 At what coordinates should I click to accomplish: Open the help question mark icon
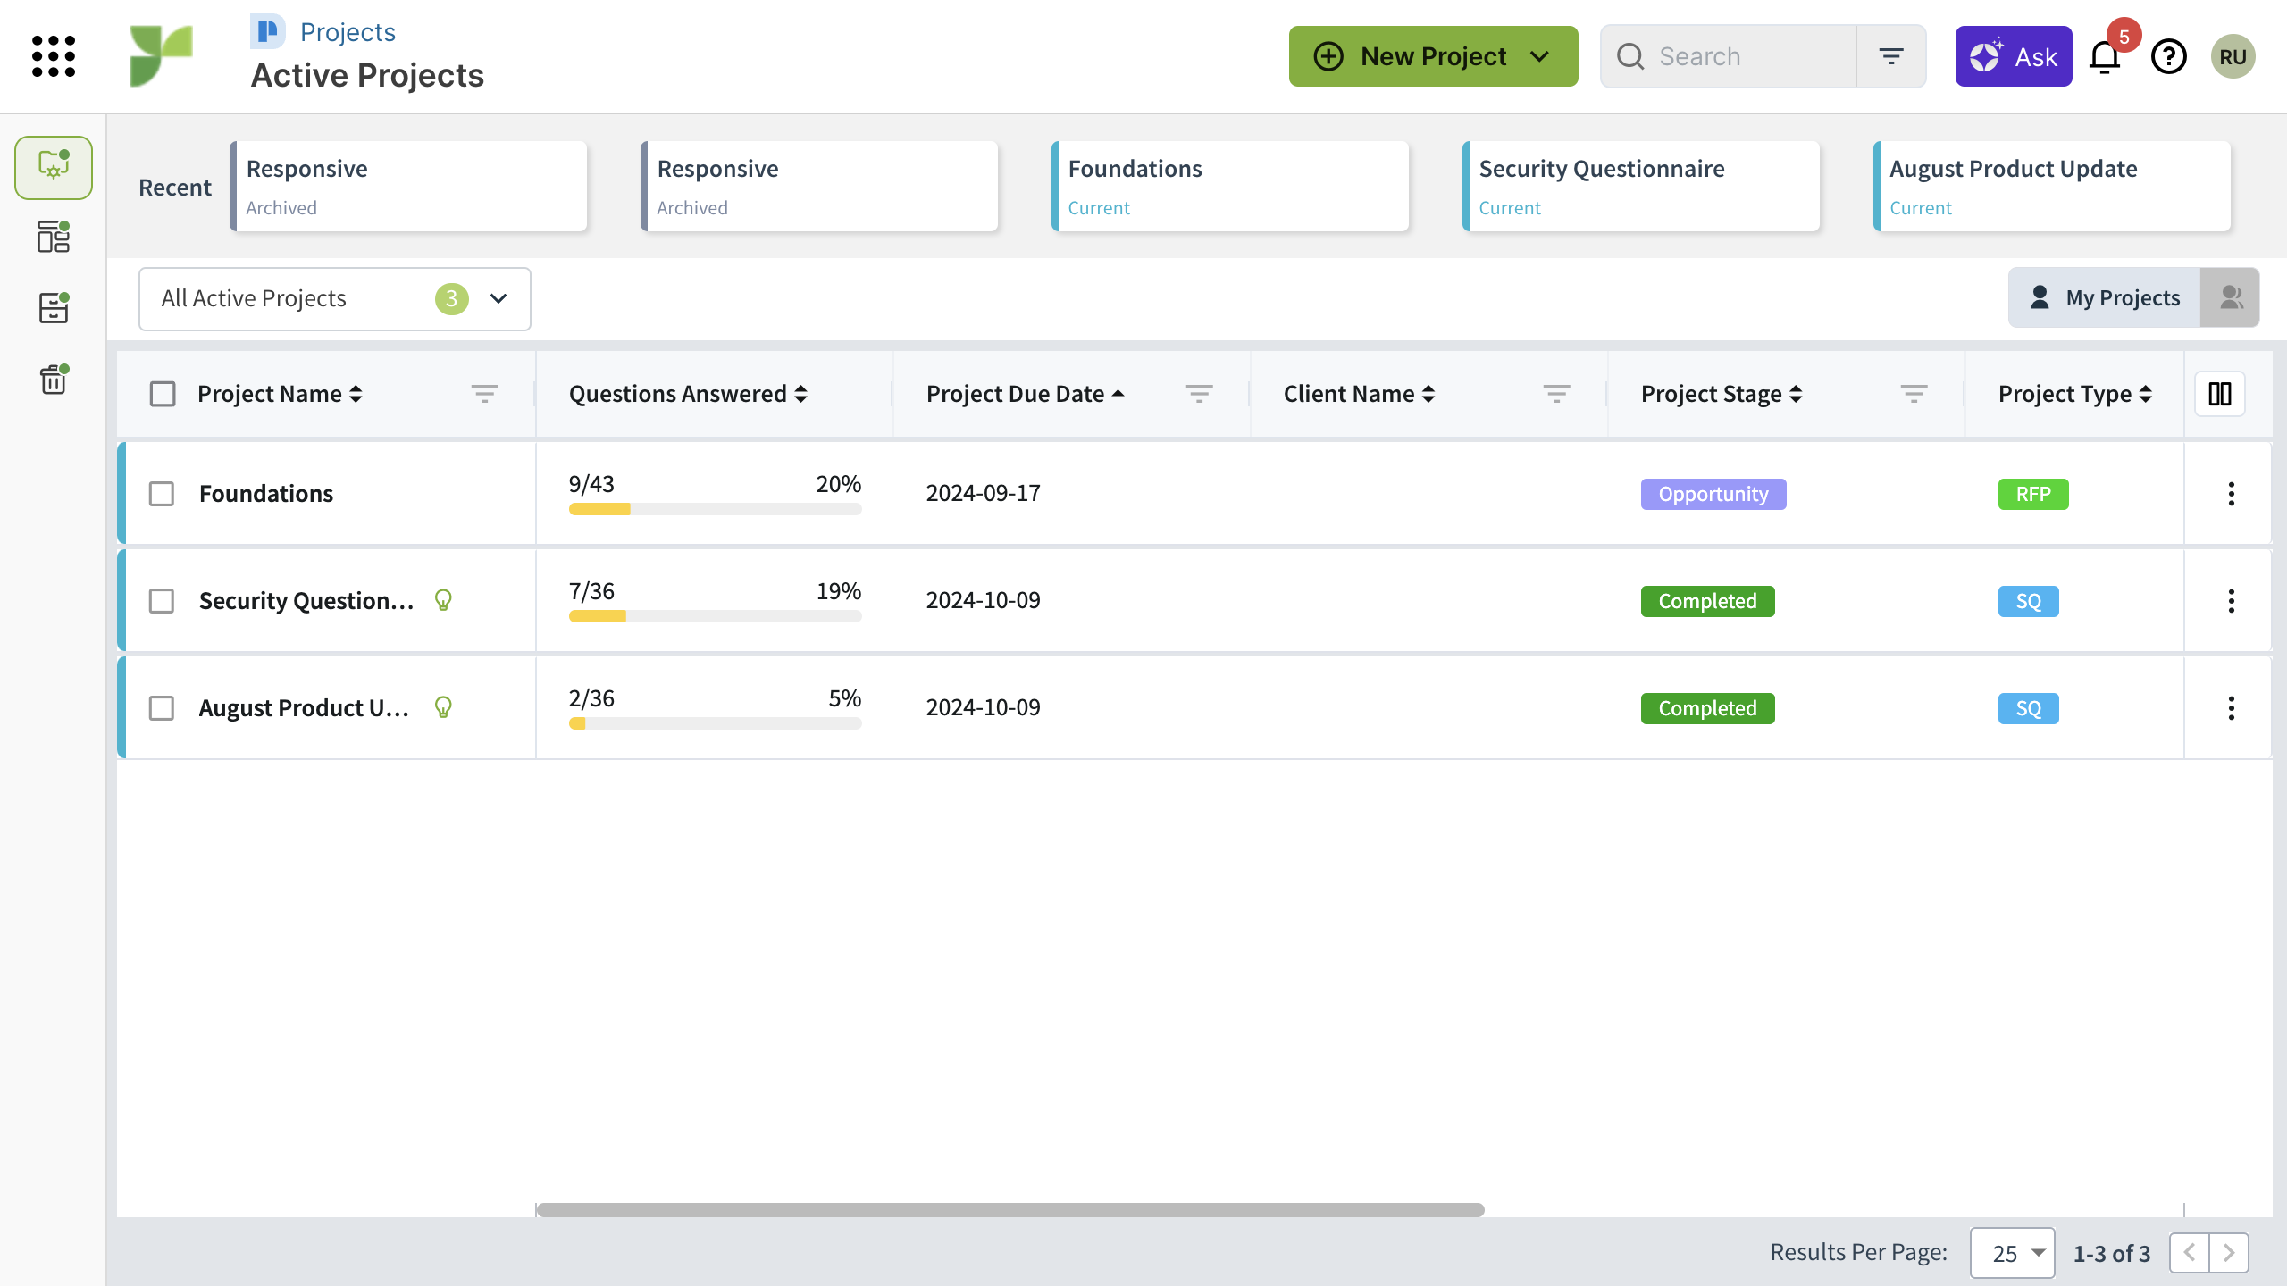[x=2168, y=57]
